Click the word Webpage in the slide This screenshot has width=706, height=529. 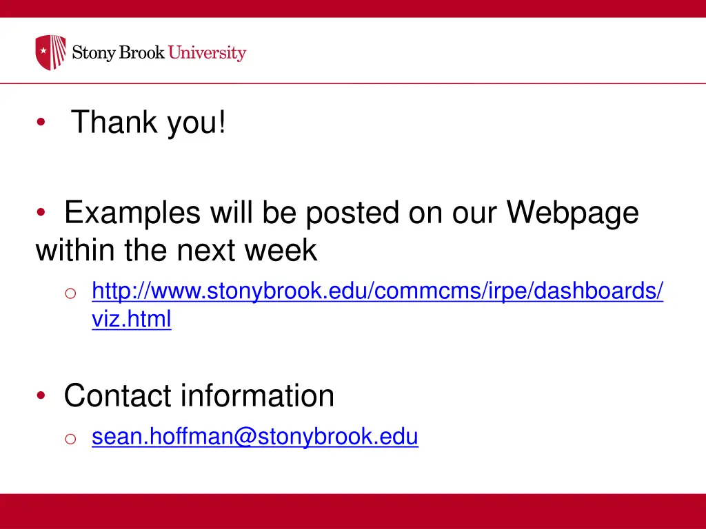click(x=572, y=212)
